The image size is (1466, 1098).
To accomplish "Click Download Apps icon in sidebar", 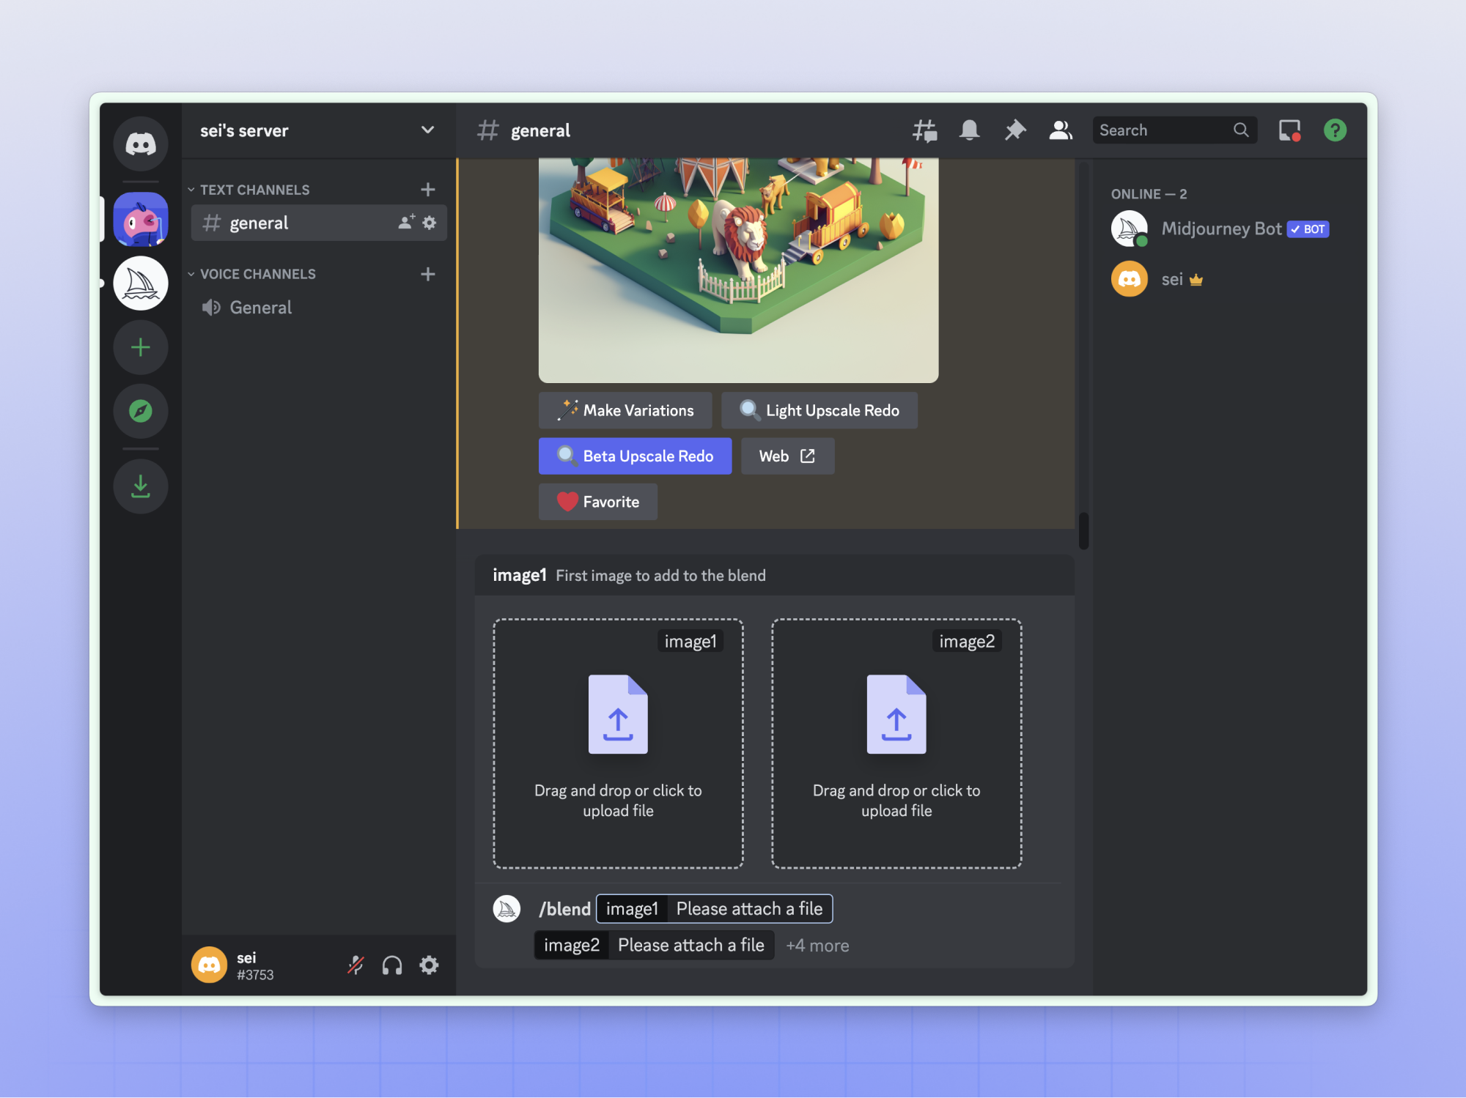I will pyautogui.click(x=140, y=486).
